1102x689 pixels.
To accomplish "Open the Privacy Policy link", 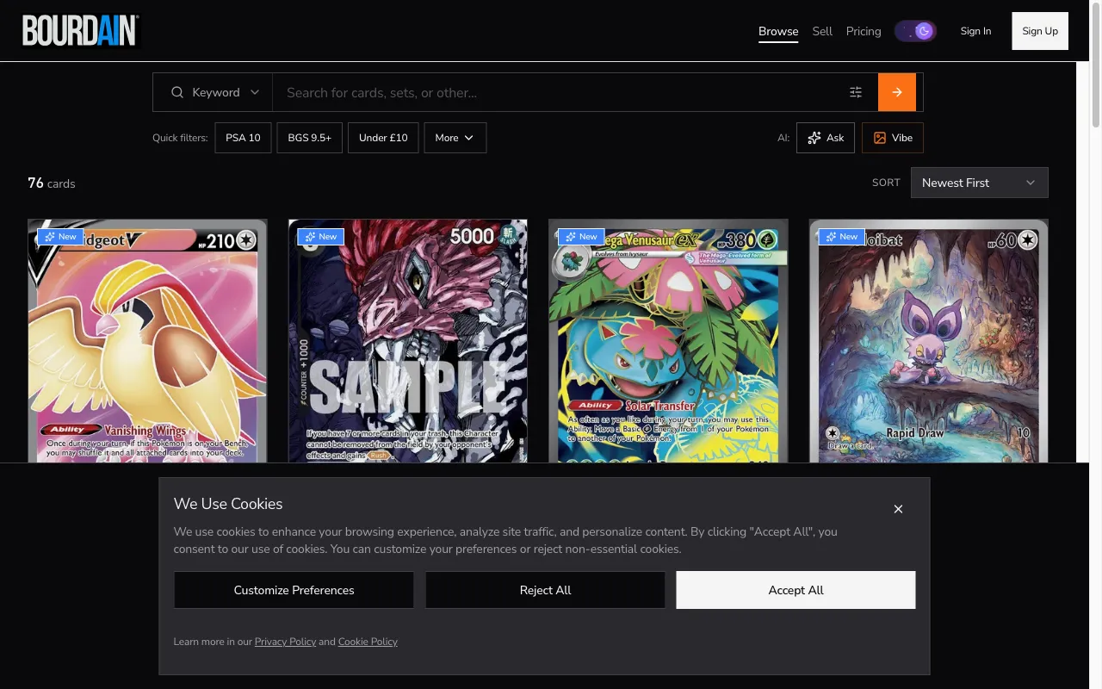I will click(285, 642).
